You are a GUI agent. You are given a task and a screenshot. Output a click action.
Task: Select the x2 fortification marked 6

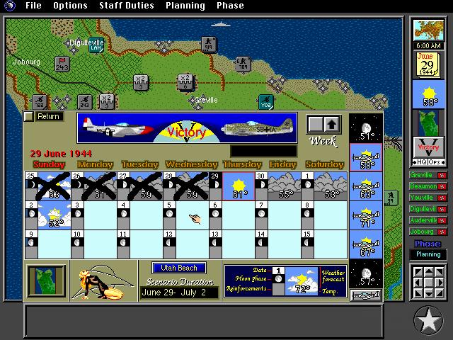click(x=185, y=82)
